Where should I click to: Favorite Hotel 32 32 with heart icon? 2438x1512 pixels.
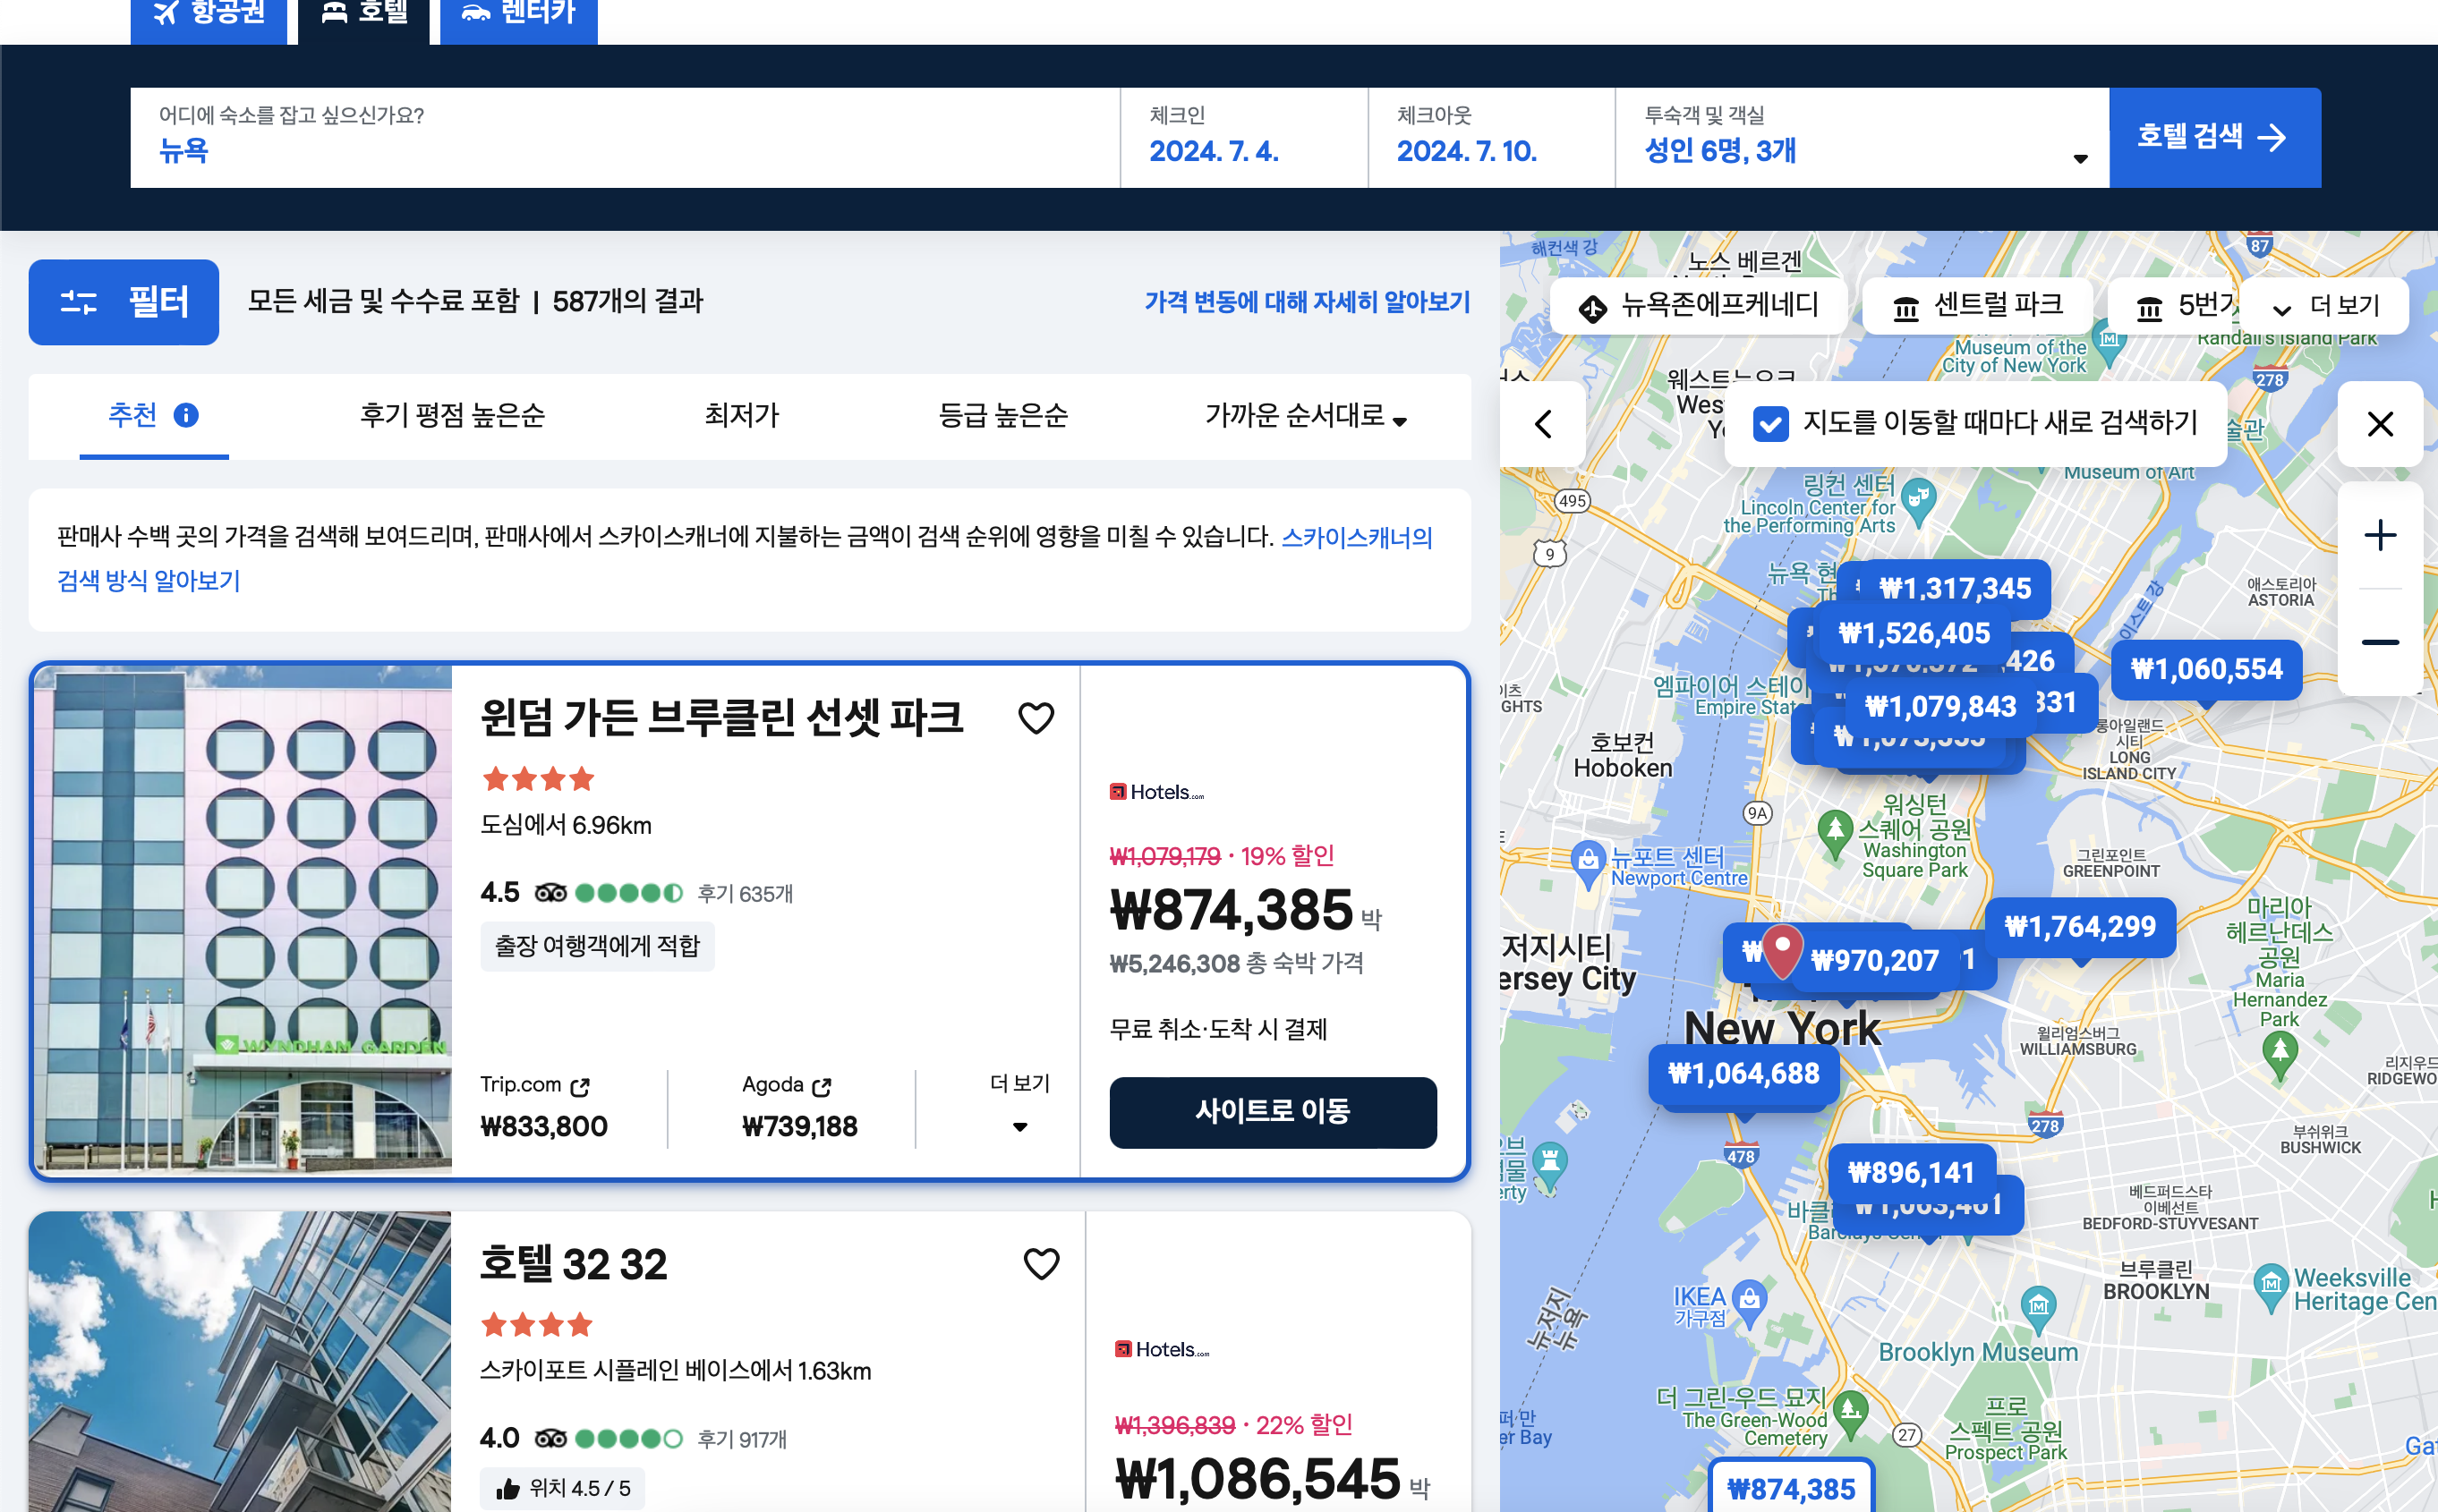[x=1040, y=1264]
